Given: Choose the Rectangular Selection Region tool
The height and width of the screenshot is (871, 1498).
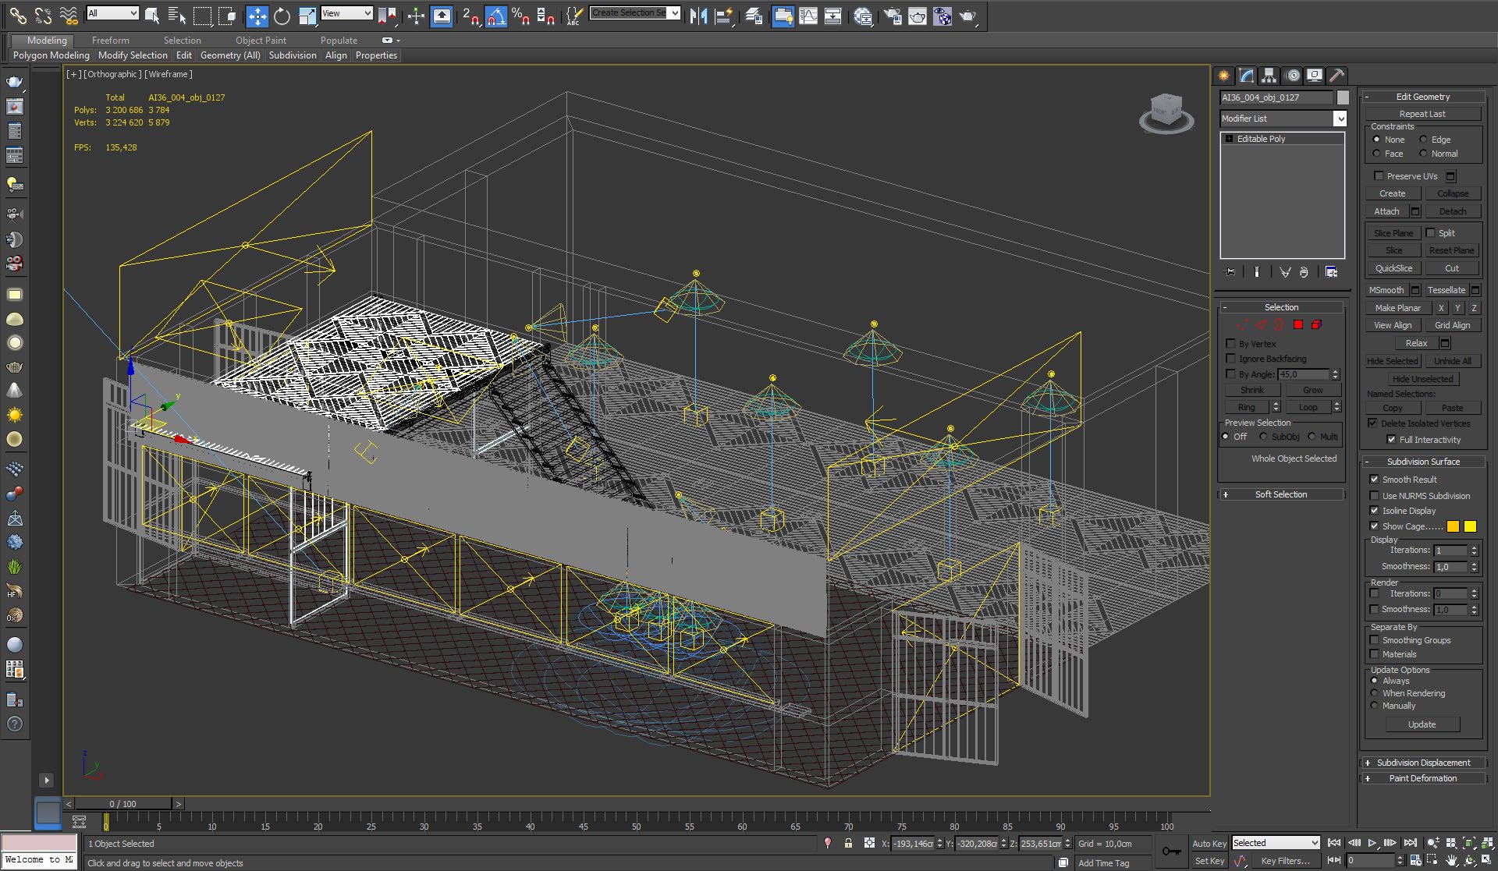Looking at the screenshot, I should [x=202, y=15].
